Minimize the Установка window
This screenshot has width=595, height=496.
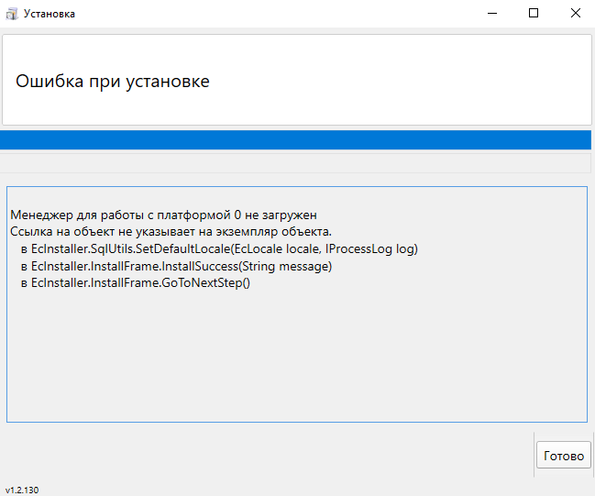tap(492, 13)
